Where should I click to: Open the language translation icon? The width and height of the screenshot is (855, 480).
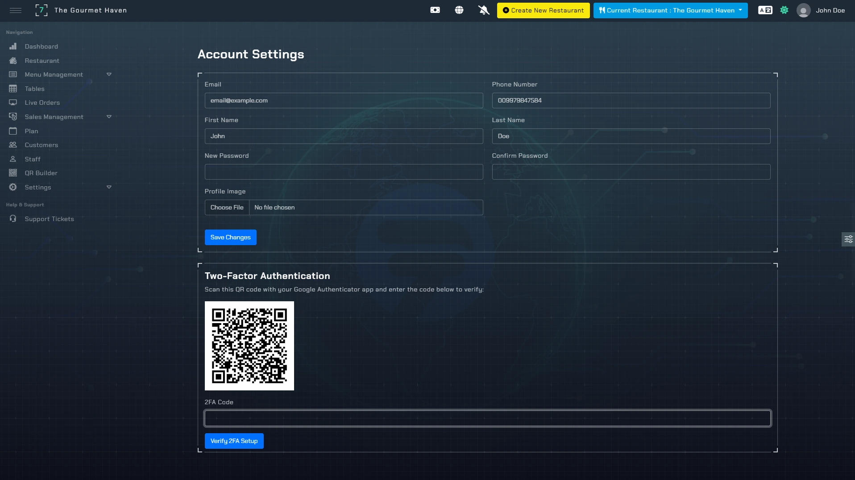click(765, 10)
